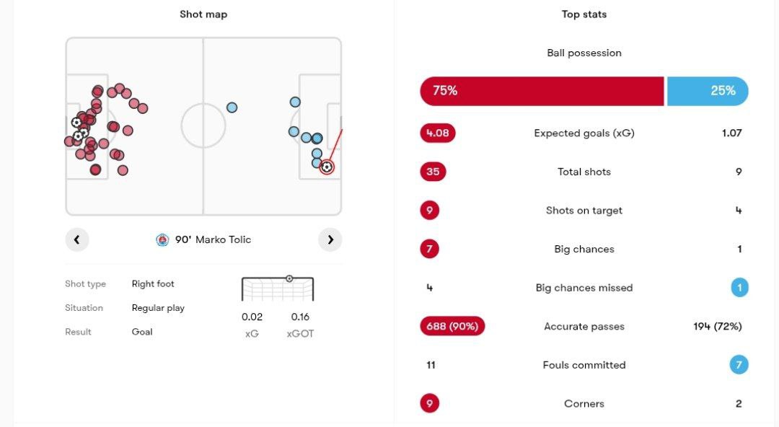Image resolution: width=779 pixels, height=427 pixels.
Task: Click the team crest beside Marko Tolic
Action: (162, 240)
